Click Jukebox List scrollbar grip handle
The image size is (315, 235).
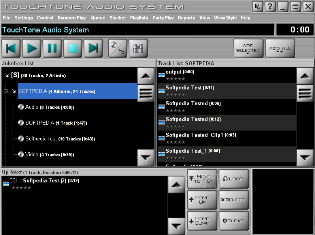[x=146, y=93]
